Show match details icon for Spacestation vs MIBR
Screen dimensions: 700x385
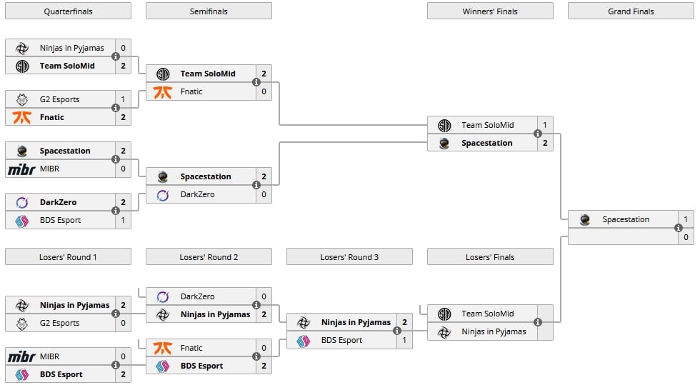116,159
